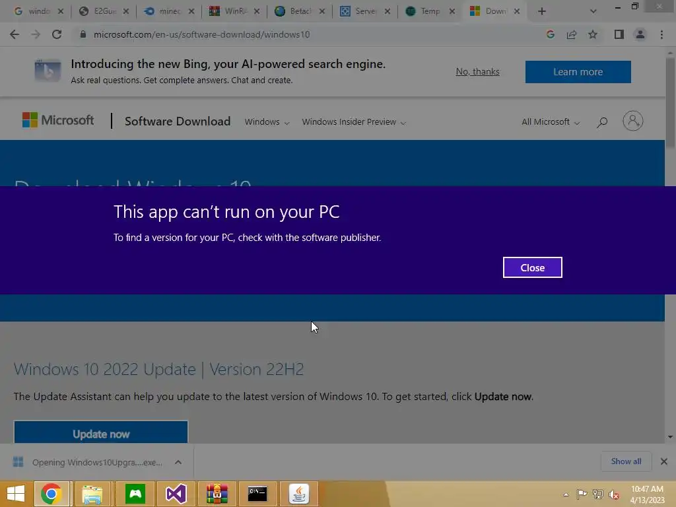Image resolution: width=676 pixels, height=507 pixels.
Task: Expand the Windows nav dropdown
Action: point(267,122)
